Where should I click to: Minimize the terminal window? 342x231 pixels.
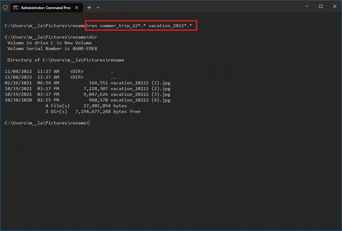click(x=307, y=6)
